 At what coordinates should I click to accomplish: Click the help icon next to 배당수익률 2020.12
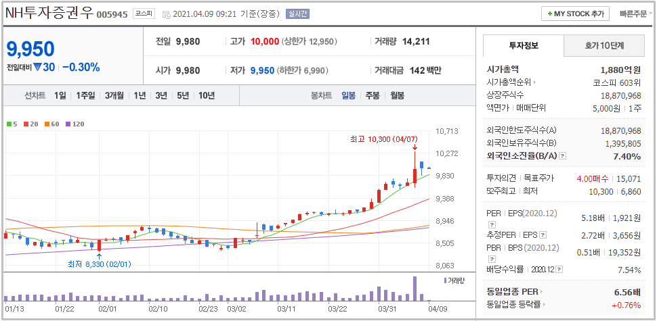click(559, 270)
